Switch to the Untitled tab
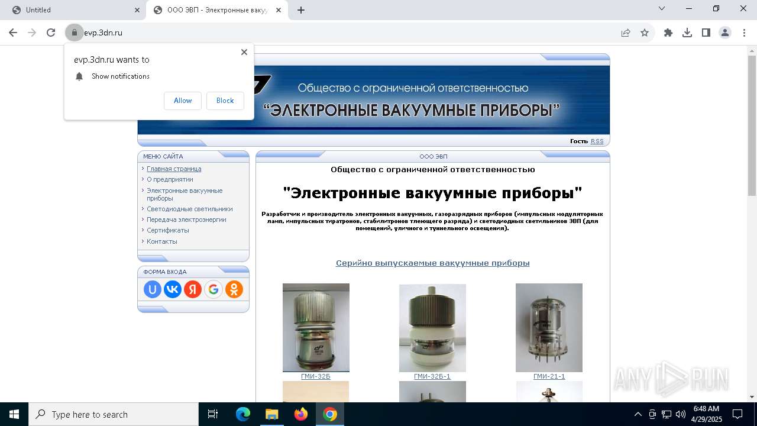The image size is (757, 426). click(x=73, y=10)
